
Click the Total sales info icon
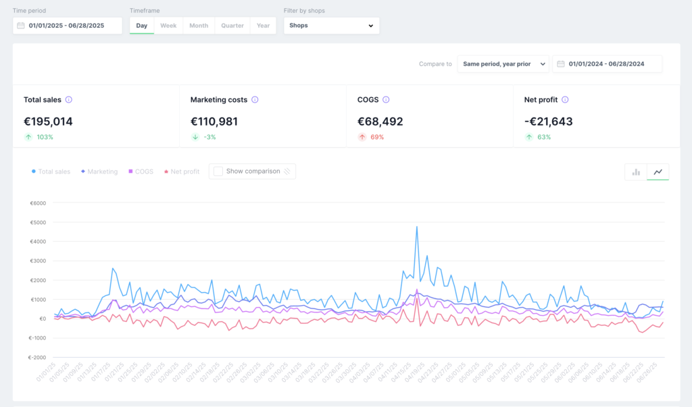[69, 100]
